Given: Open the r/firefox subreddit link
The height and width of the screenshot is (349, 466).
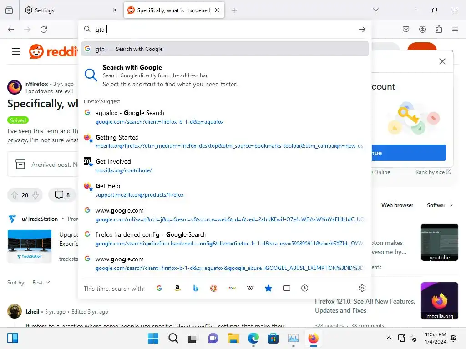Looking at the screenshot, I should click(36, 84).
